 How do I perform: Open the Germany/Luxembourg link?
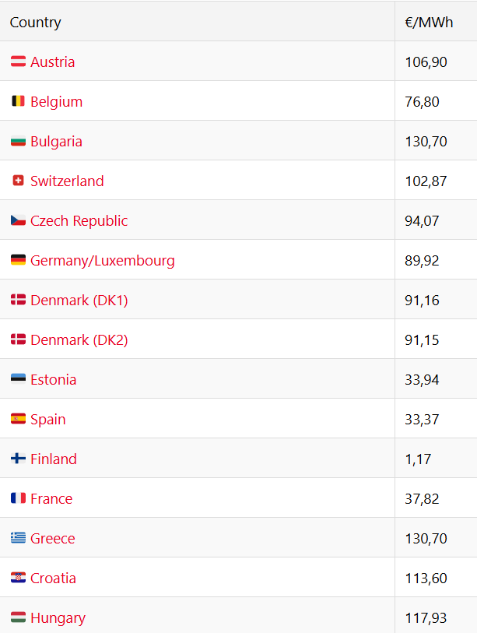pos(102,260)
